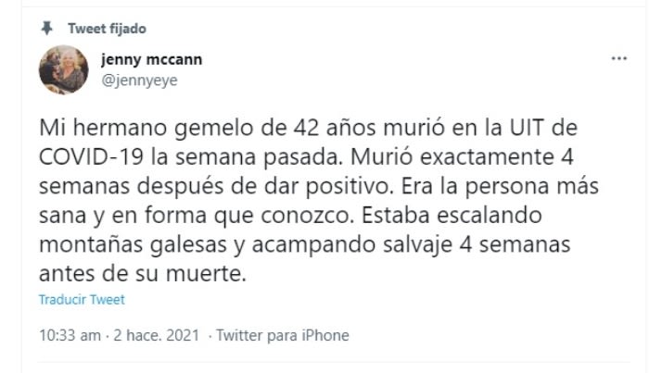649x373 pixels.
Task: Open the jenny mccann display name
Action: point(151,60)
